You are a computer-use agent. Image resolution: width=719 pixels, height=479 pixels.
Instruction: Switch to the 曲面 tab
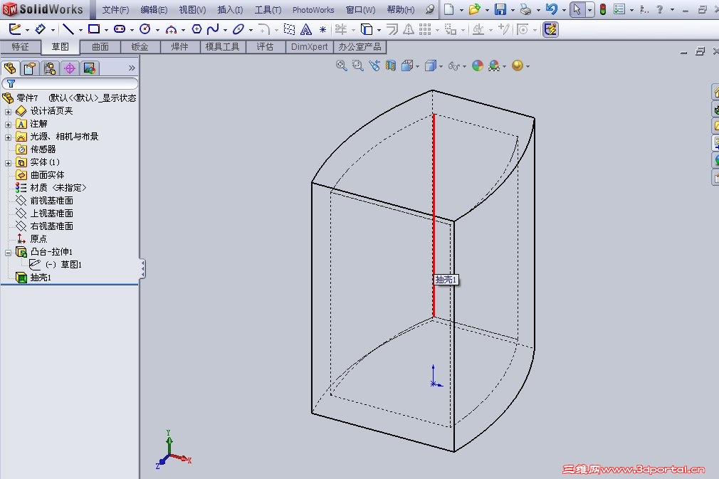point(100,47)
